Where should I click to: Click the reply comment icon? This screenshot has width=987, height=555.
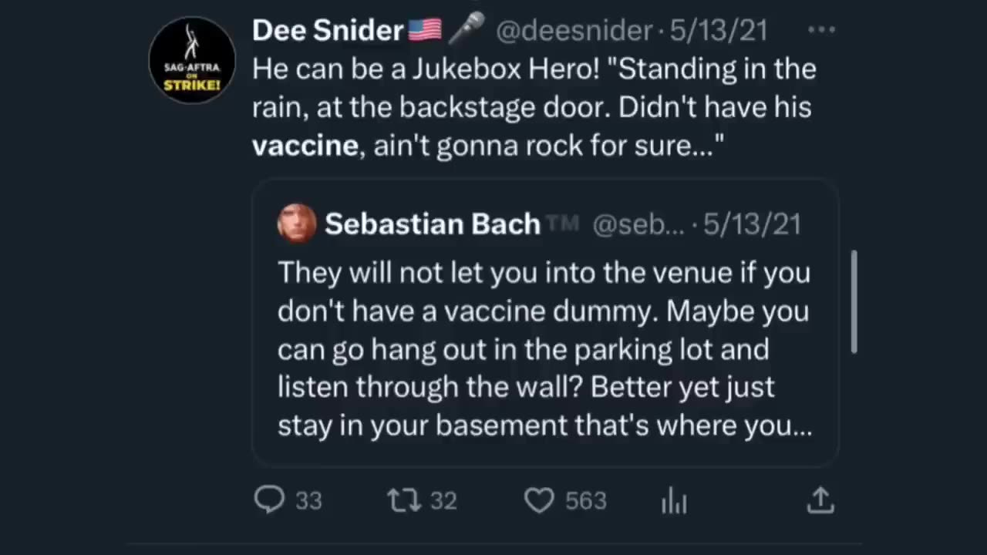pos(270,500)
